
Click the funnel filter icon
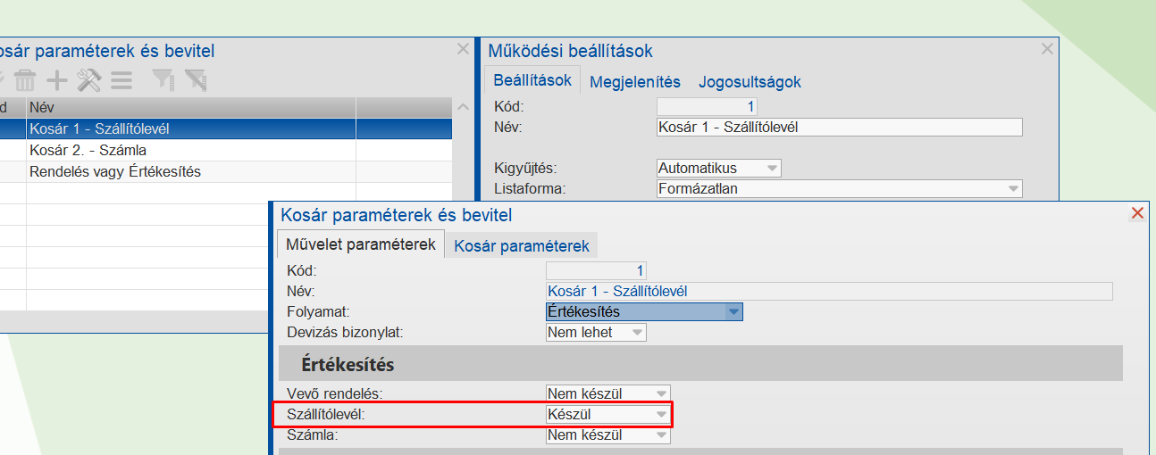[163, 81]
